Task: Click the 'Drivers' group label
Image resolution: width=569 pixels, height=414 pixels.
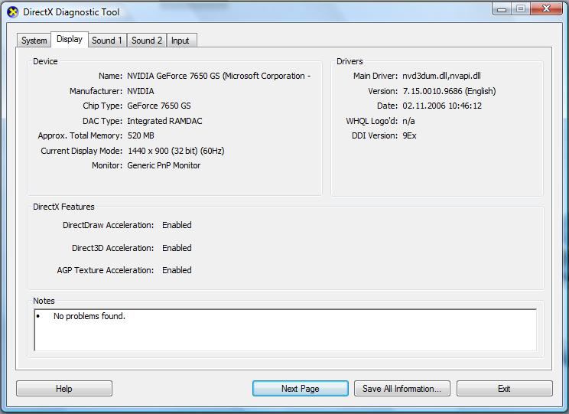Action: click(350, 61)
